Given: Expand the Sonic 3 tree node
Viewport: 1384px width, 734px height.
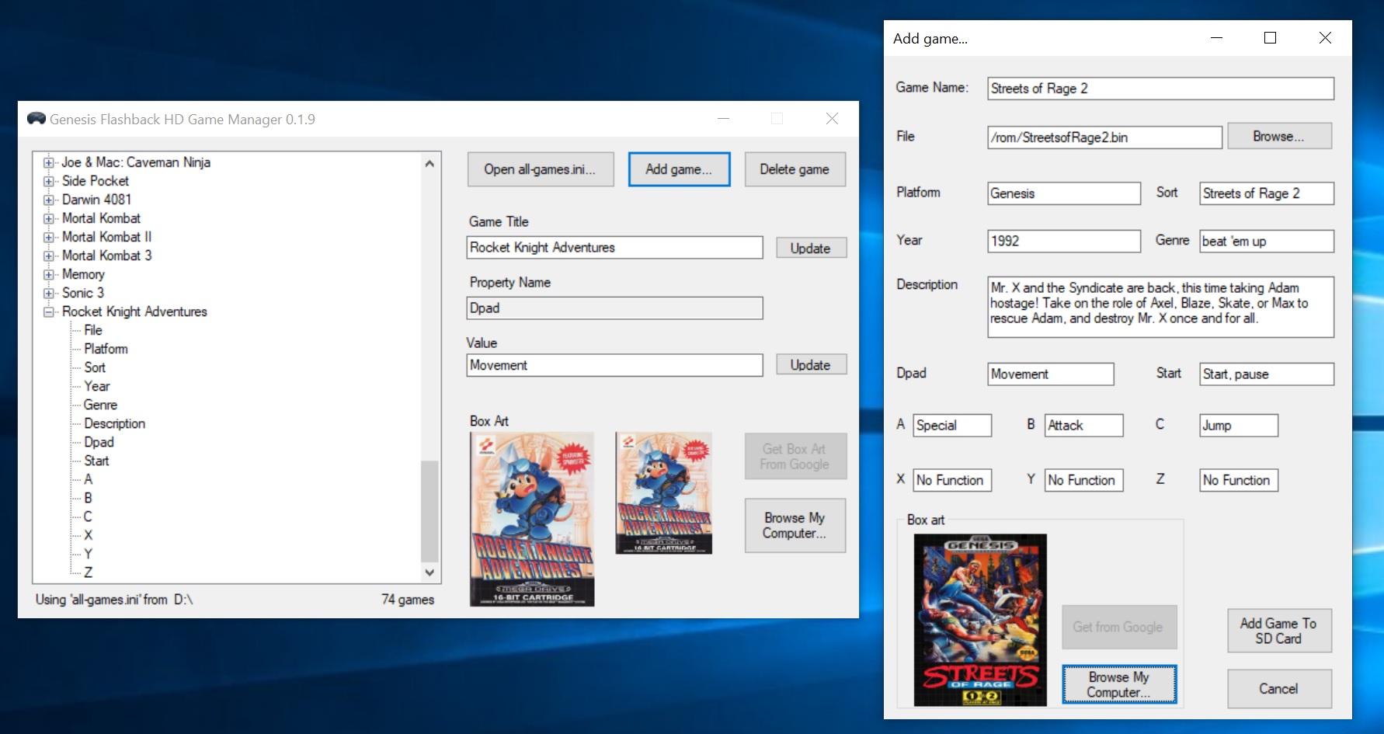Looking at the screenshot, I should click(49, 293).
